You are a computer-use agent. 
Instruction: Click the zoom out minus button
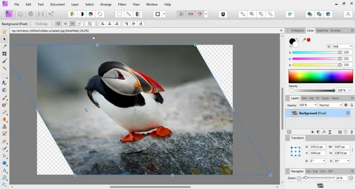tap(299, 178)
